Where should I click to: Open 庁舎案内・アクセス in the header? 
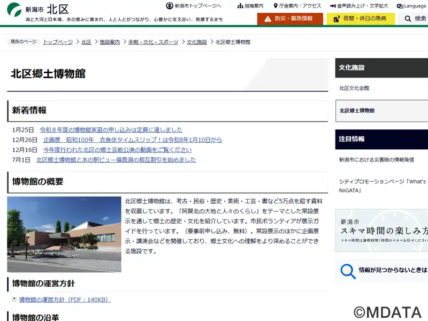click(297, 6)
